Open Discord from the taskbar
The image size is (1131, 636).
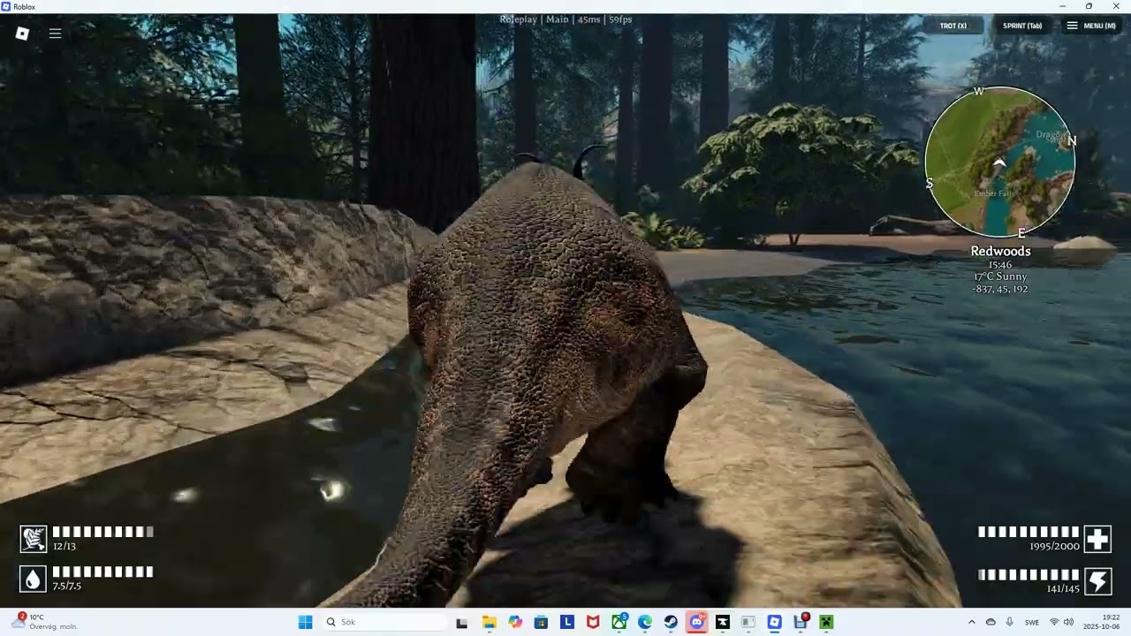[696, 622]
